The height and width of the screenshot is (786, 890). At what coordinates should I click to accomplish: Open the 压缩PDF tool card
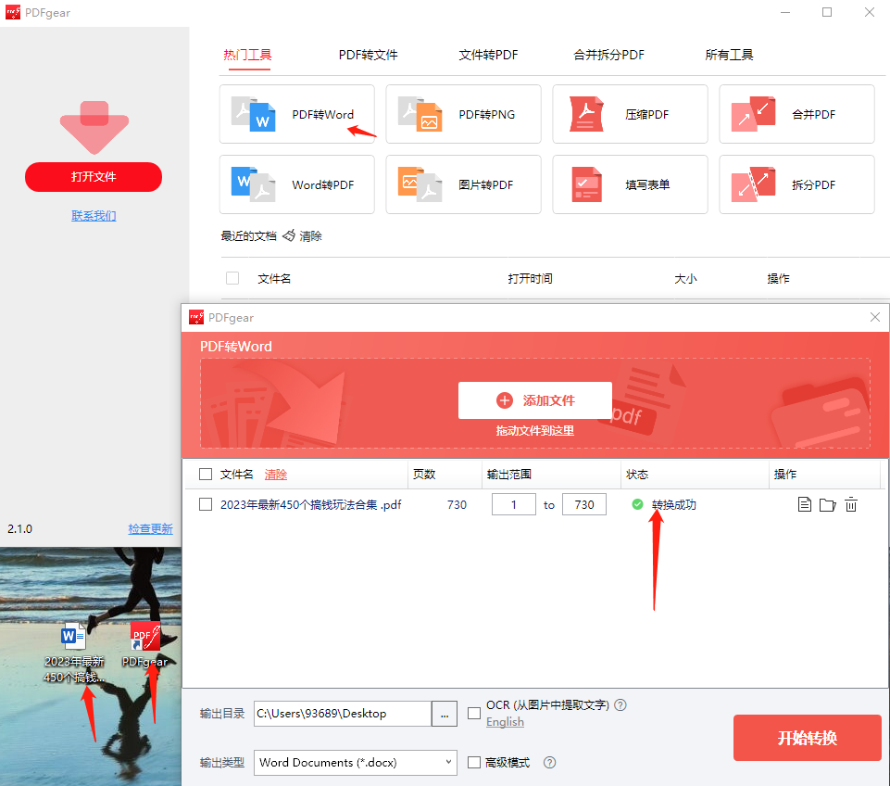pos(630,114)
